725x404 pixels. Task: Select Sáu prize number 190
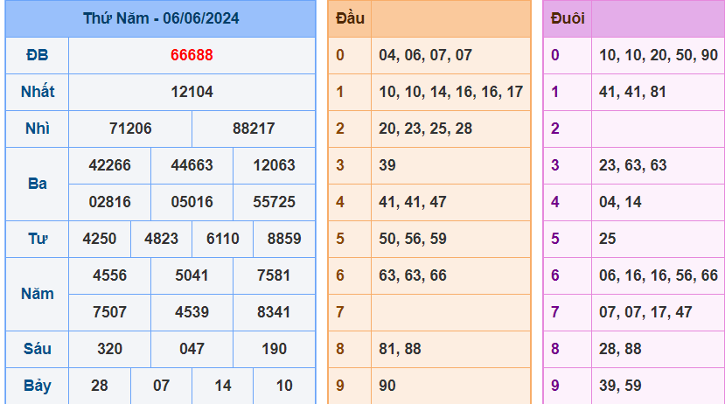pyautogui.click(x=275, y=349)
